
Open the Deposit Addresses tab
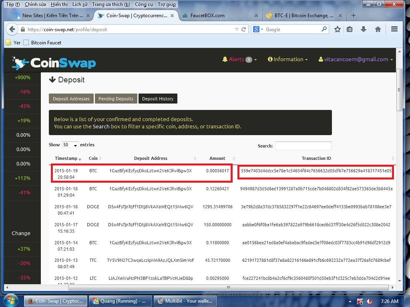(x=71, y=99)
